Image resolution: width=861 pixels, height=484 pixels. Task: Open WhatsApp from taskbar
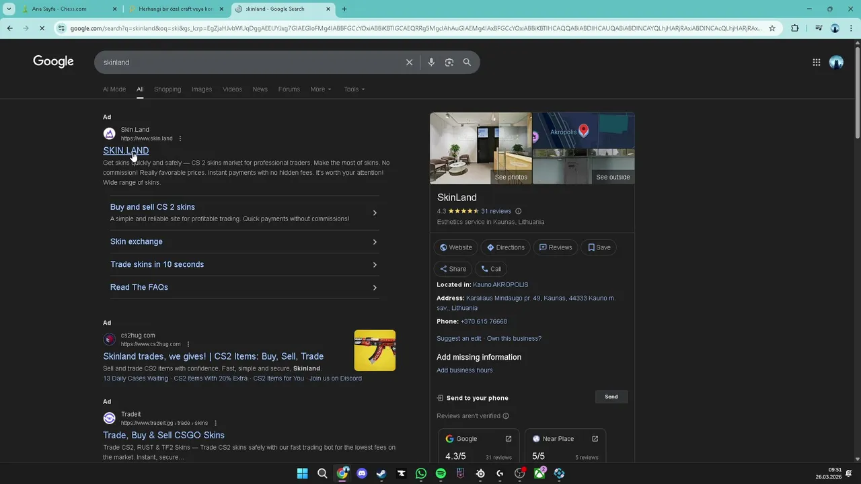(421, 473)
